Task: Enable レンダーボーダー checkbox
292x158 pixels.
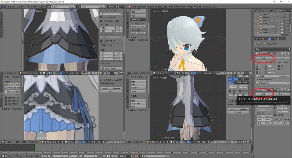Action: pos(102,41)
